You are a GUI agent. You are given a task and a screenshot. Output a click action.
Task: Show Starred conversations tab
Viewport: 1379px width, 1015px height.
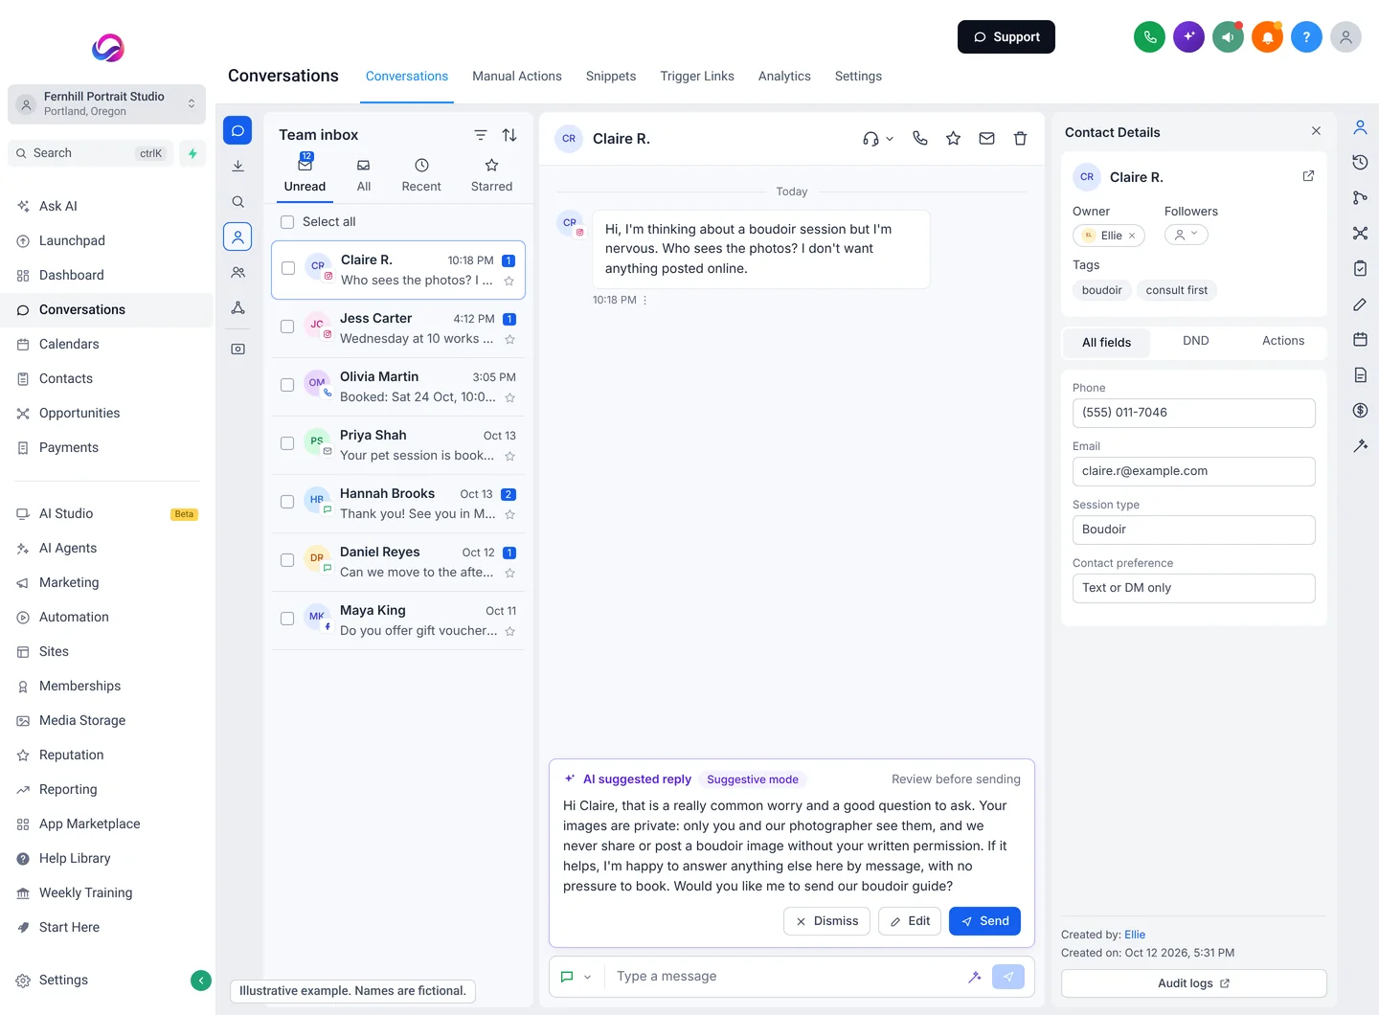(491, 176)
